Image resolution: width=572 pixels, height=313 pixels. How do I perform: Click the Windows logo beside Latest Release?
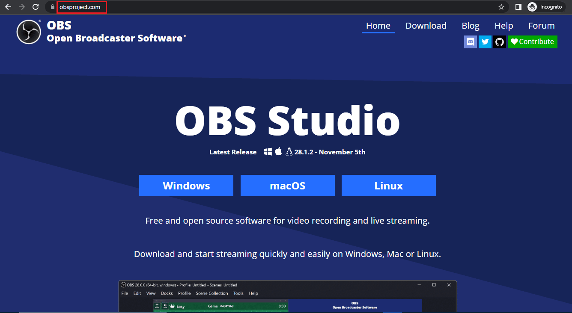(x=268, y=152)
